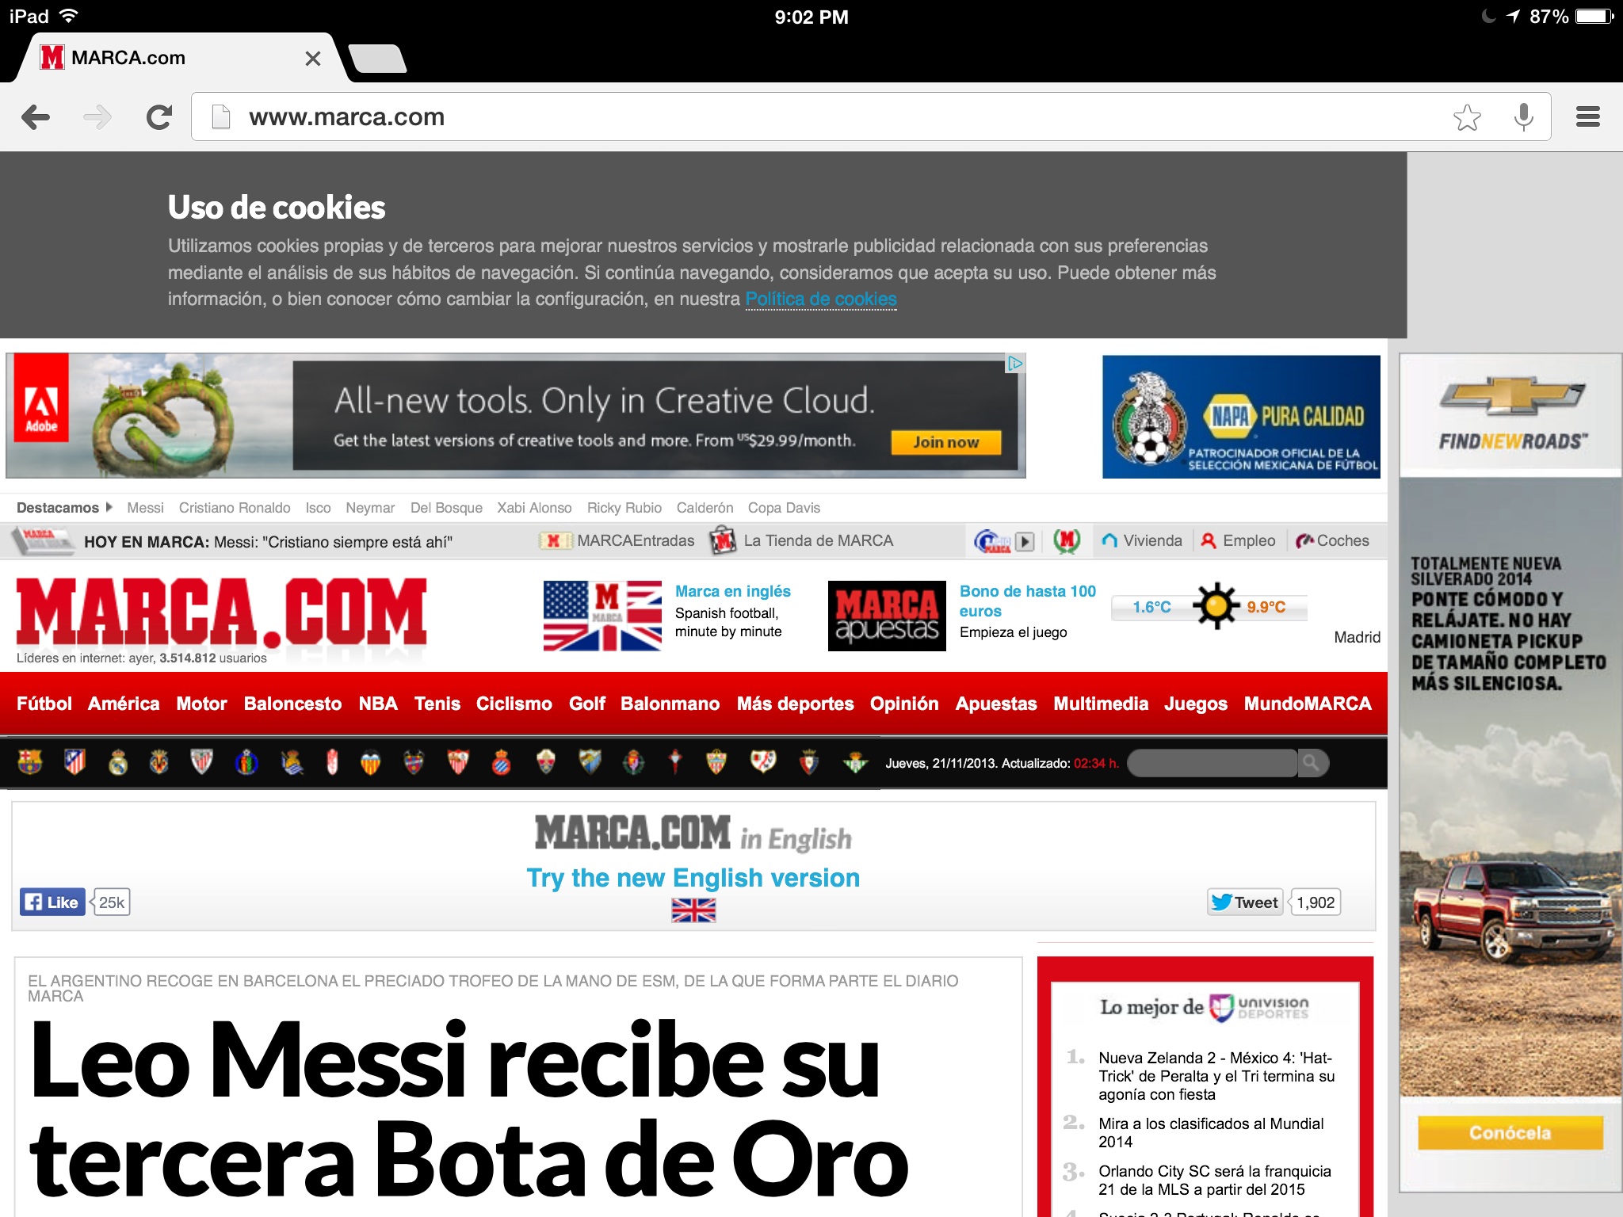The image size is (1623, 1217).
Task: Open the browser hamburger menu
Action: click(x=1587, y=117)
